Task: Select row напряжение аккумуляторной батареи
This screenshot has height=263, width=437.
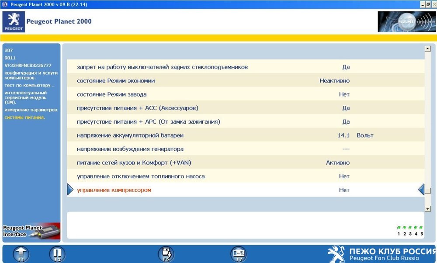Action: 246,135
